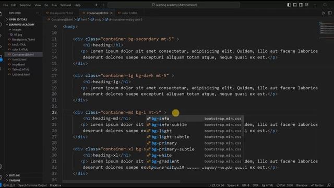The height and width of the screenshot is (188, 334).
Task: Open the Selection menu
Action: [x=26, y=5]
